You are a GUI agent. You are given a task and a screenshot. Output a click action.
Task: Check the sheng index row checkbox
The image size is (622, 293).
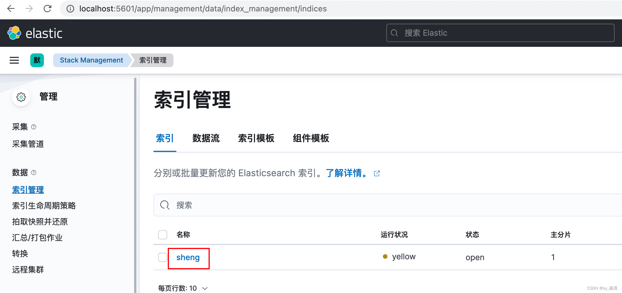point(163,257)
